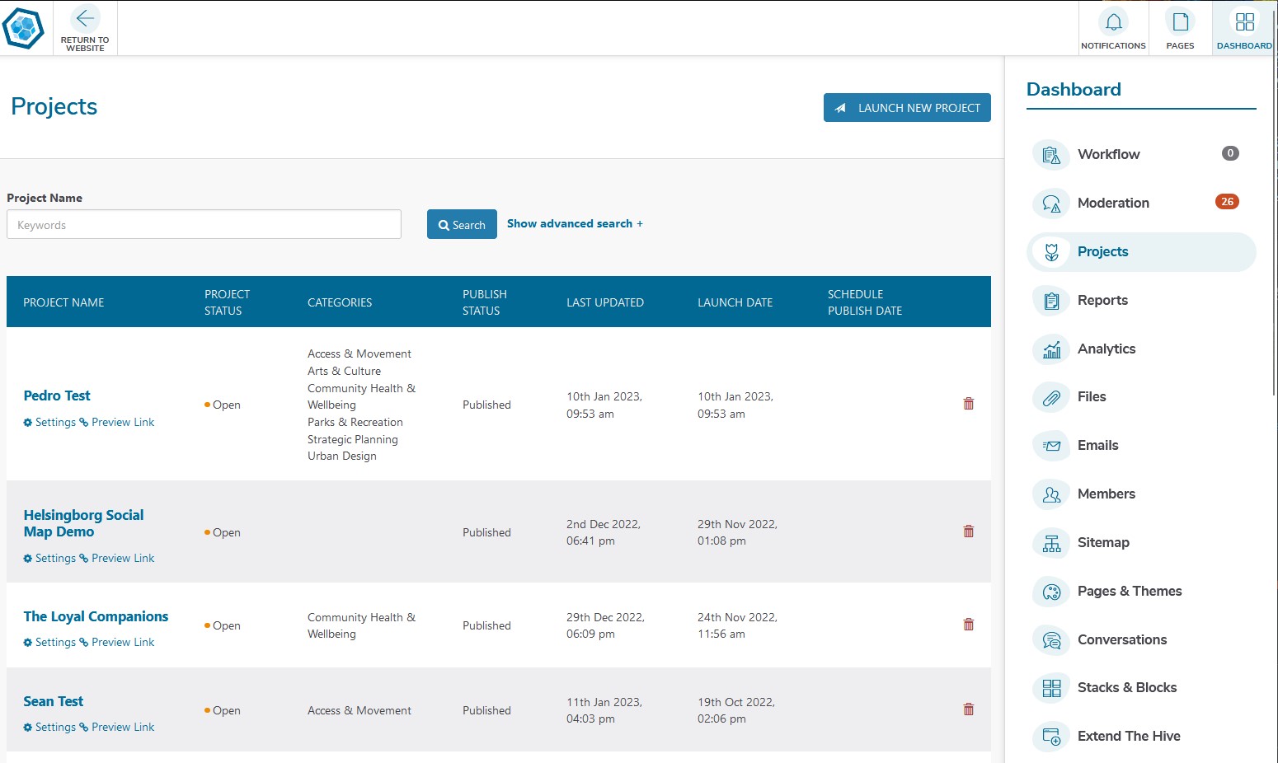Open Preview Link for Sean Test
Image resolution: width=1278 pixels, height=763 pixels.
pos(117,727)
